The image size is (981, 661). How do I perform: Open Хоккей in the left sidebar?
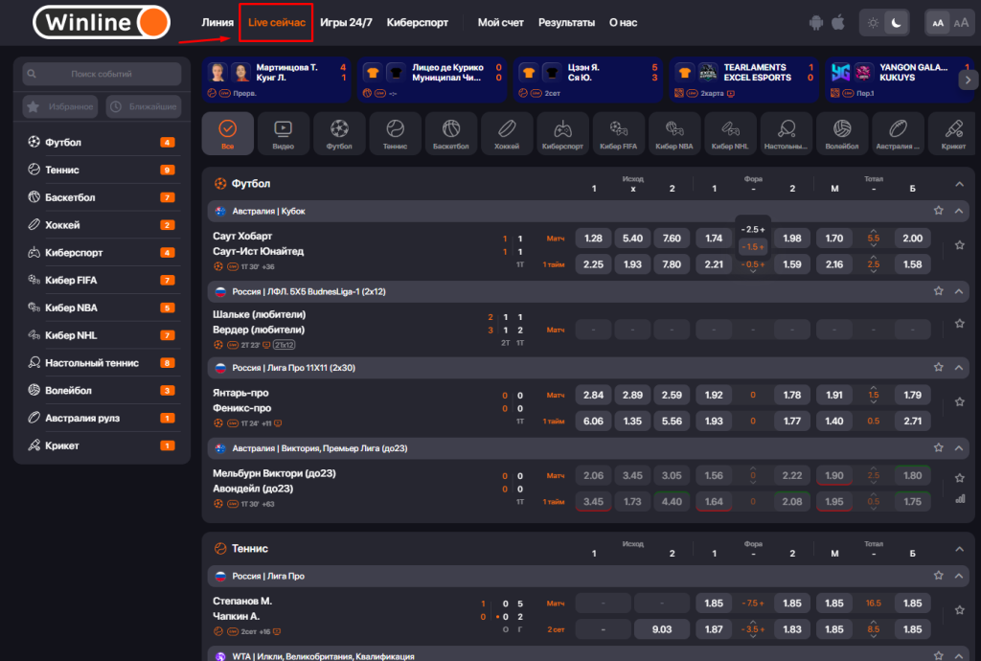[x=102, y=225]
